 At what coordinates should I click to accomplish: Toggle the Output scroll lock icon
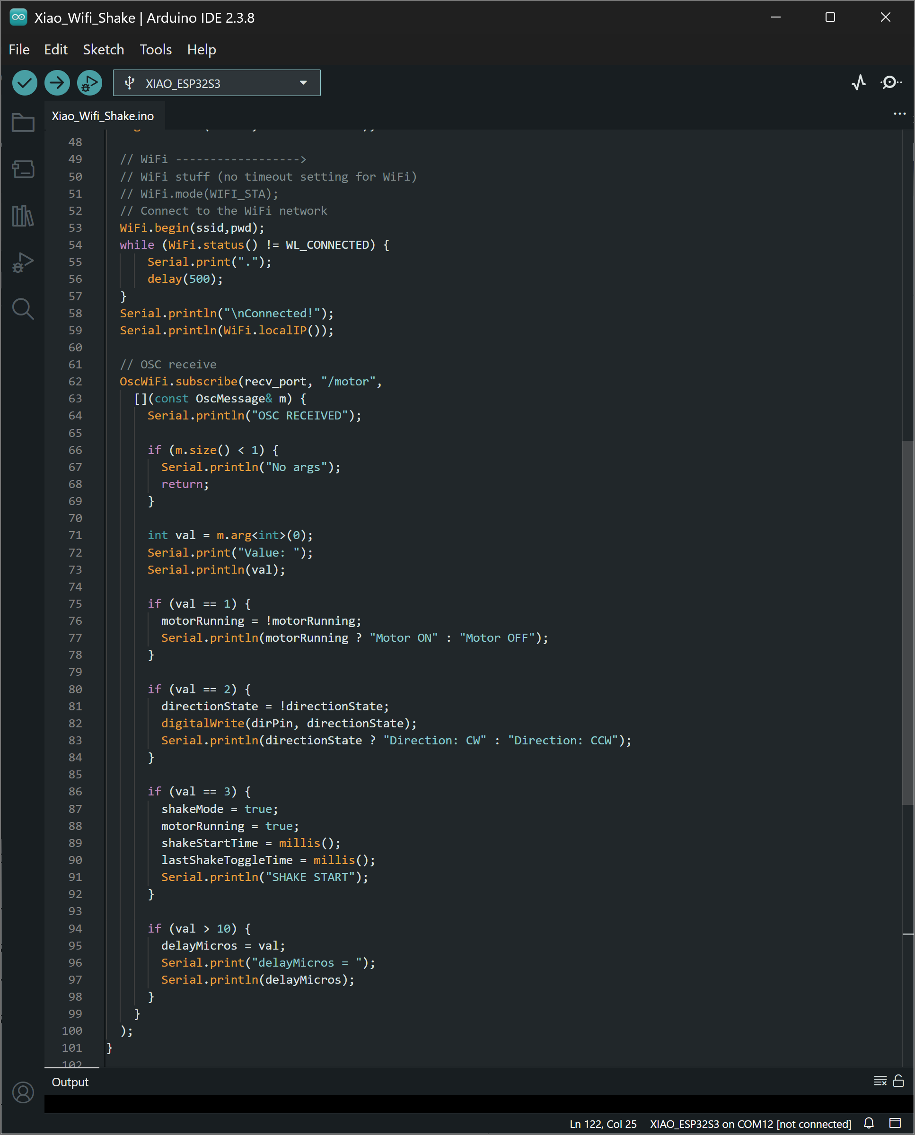pyautogui.click(x=898, y=1081)
